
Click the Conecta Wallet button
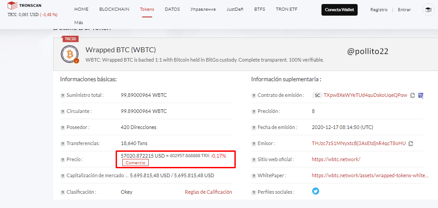coord(339,9)
